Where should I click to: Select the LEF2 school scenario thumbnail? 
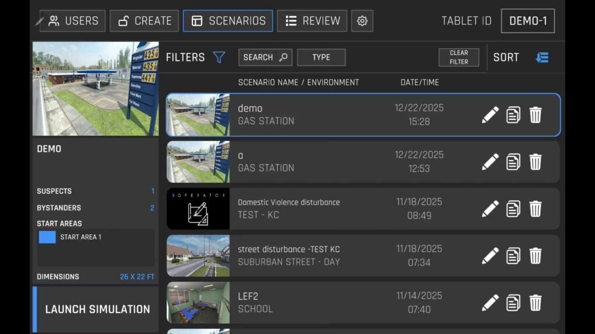click(198, 302)
